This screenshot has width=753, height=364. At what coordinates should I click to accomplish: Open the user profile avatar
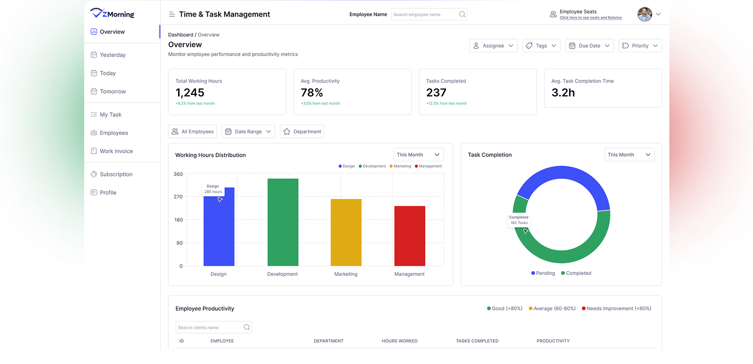tap(645, 14)
